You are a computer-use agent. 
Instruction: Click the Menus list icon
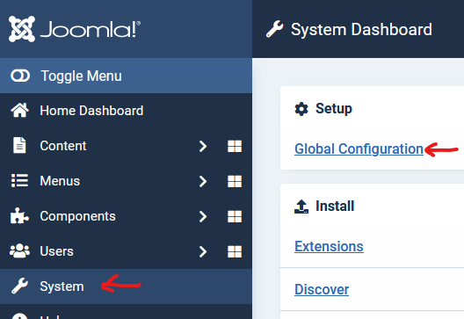coord(19,180)
